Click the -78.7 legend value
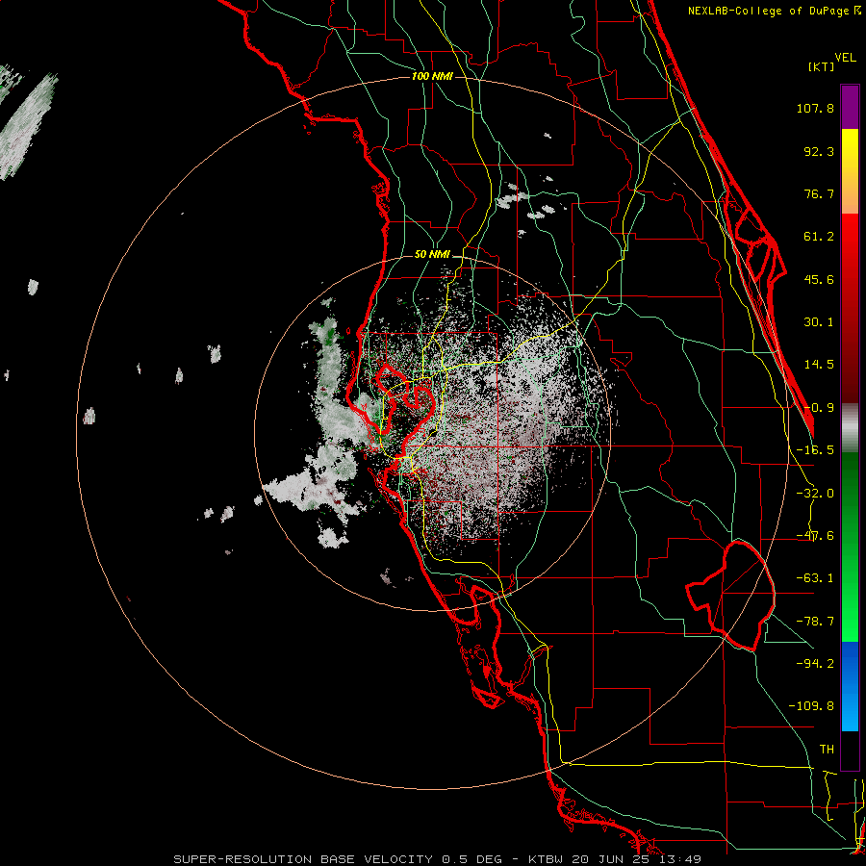The width and height of the screenshot is (866, 866). pos(815,622)
